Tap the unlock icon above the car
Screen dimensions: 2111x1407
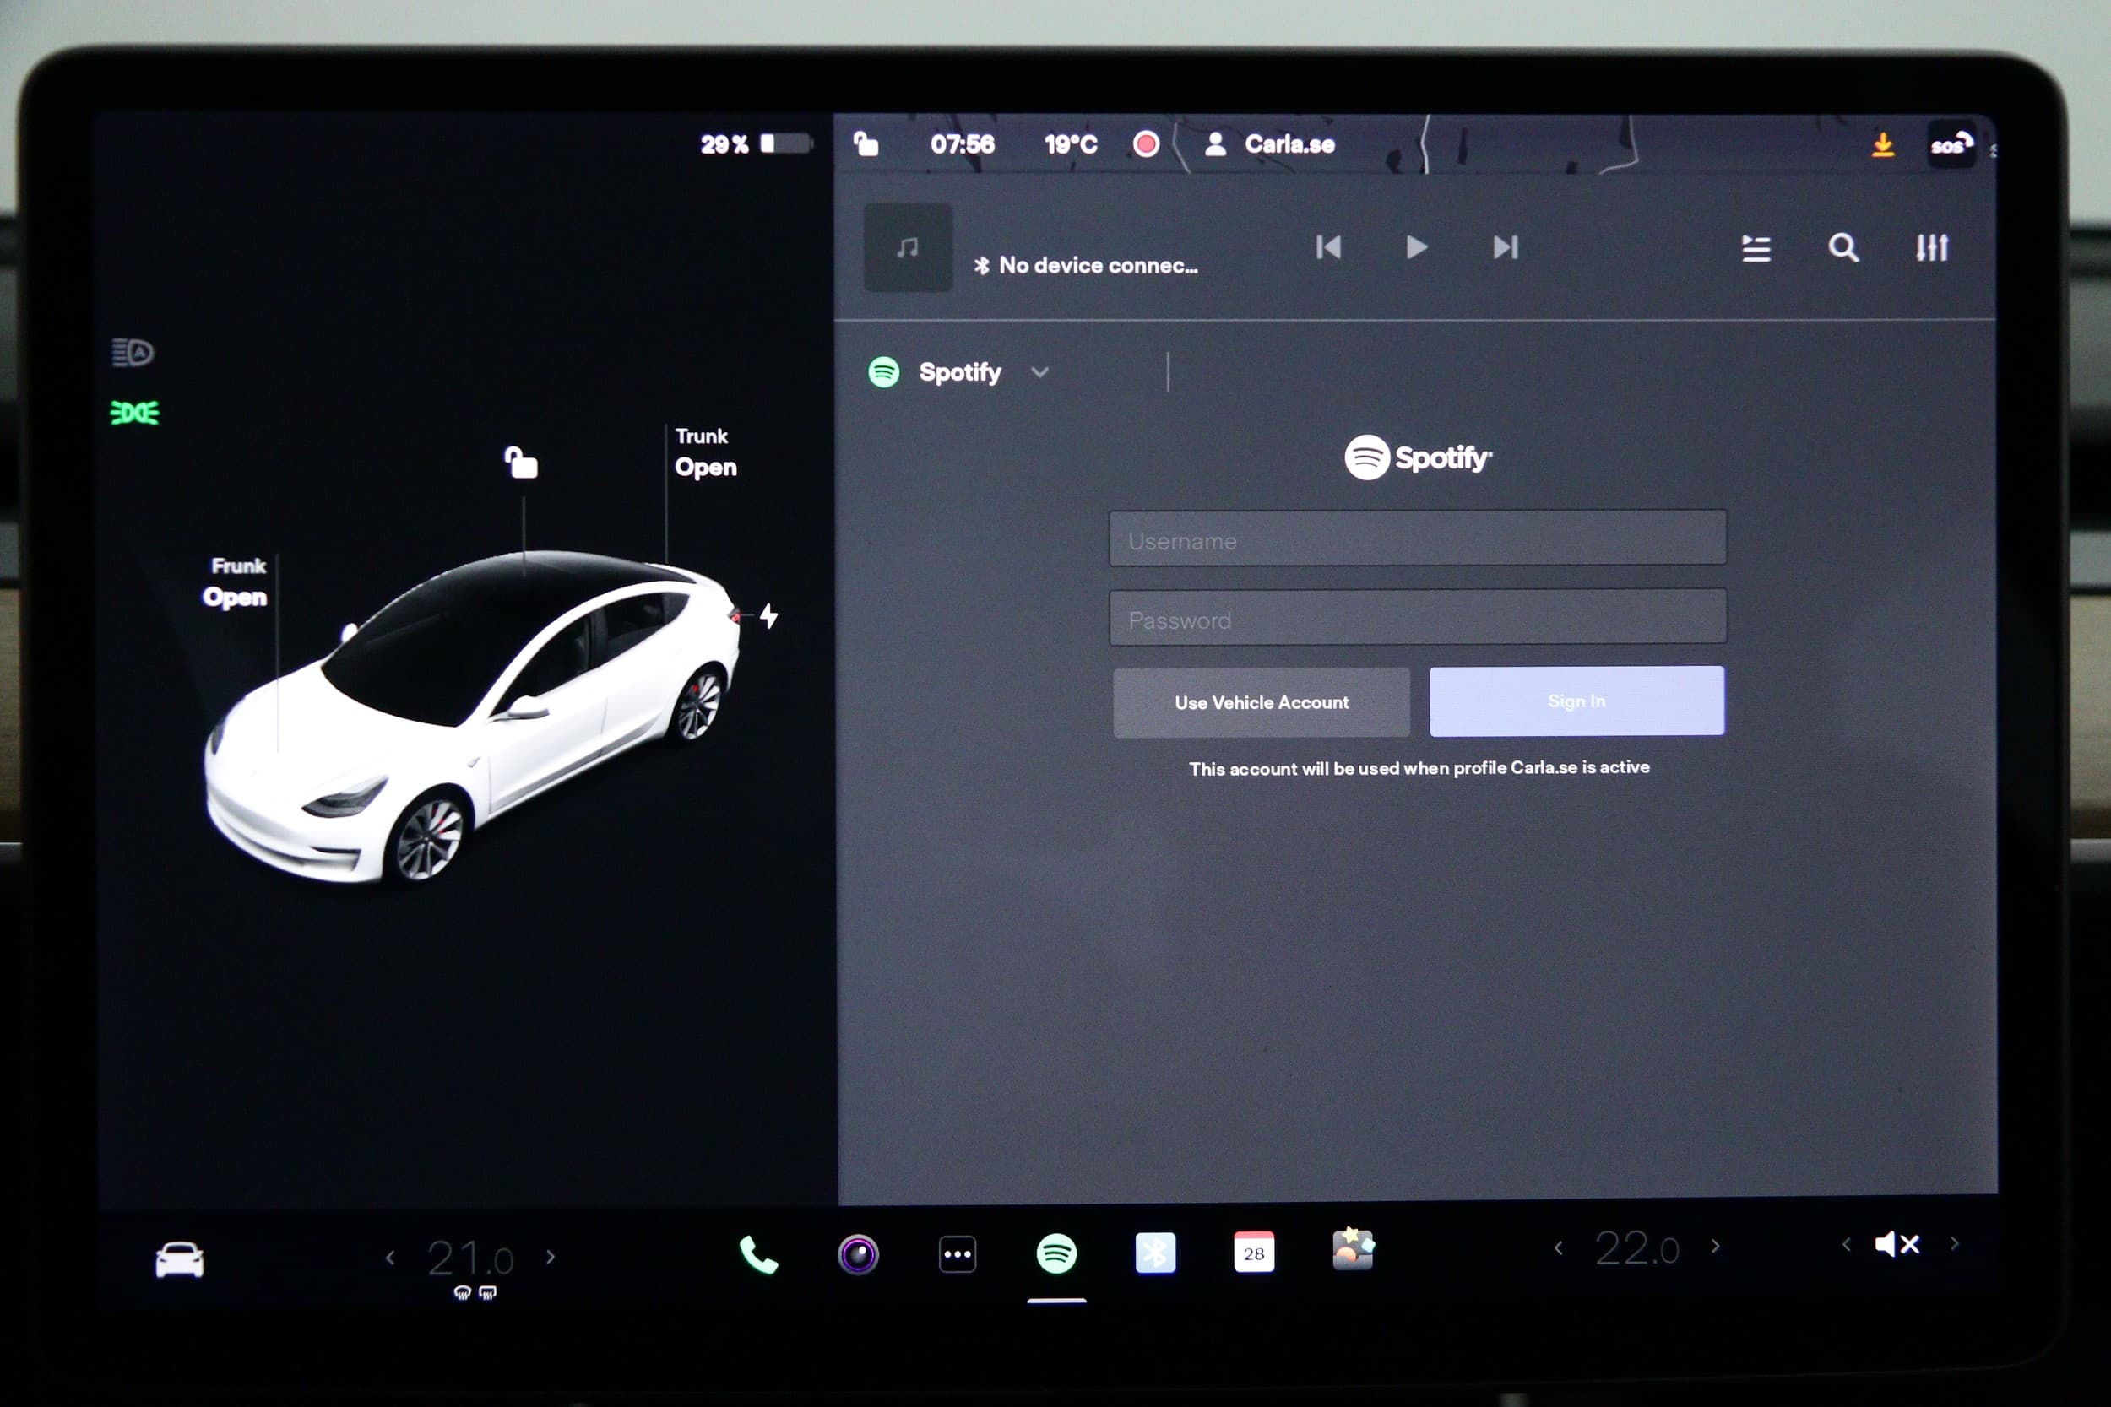point(520,463)
